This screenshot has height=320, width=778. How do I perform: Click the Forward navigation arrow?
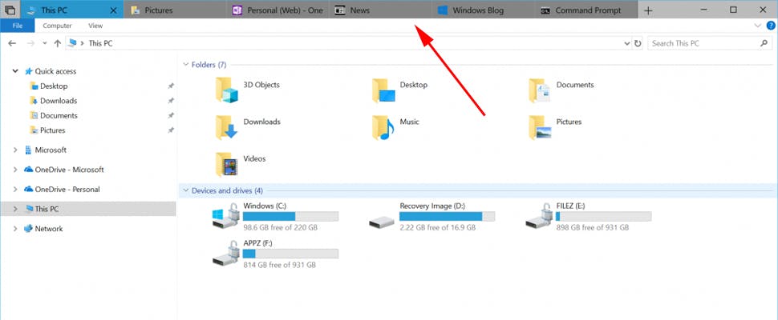pos(30,43)
